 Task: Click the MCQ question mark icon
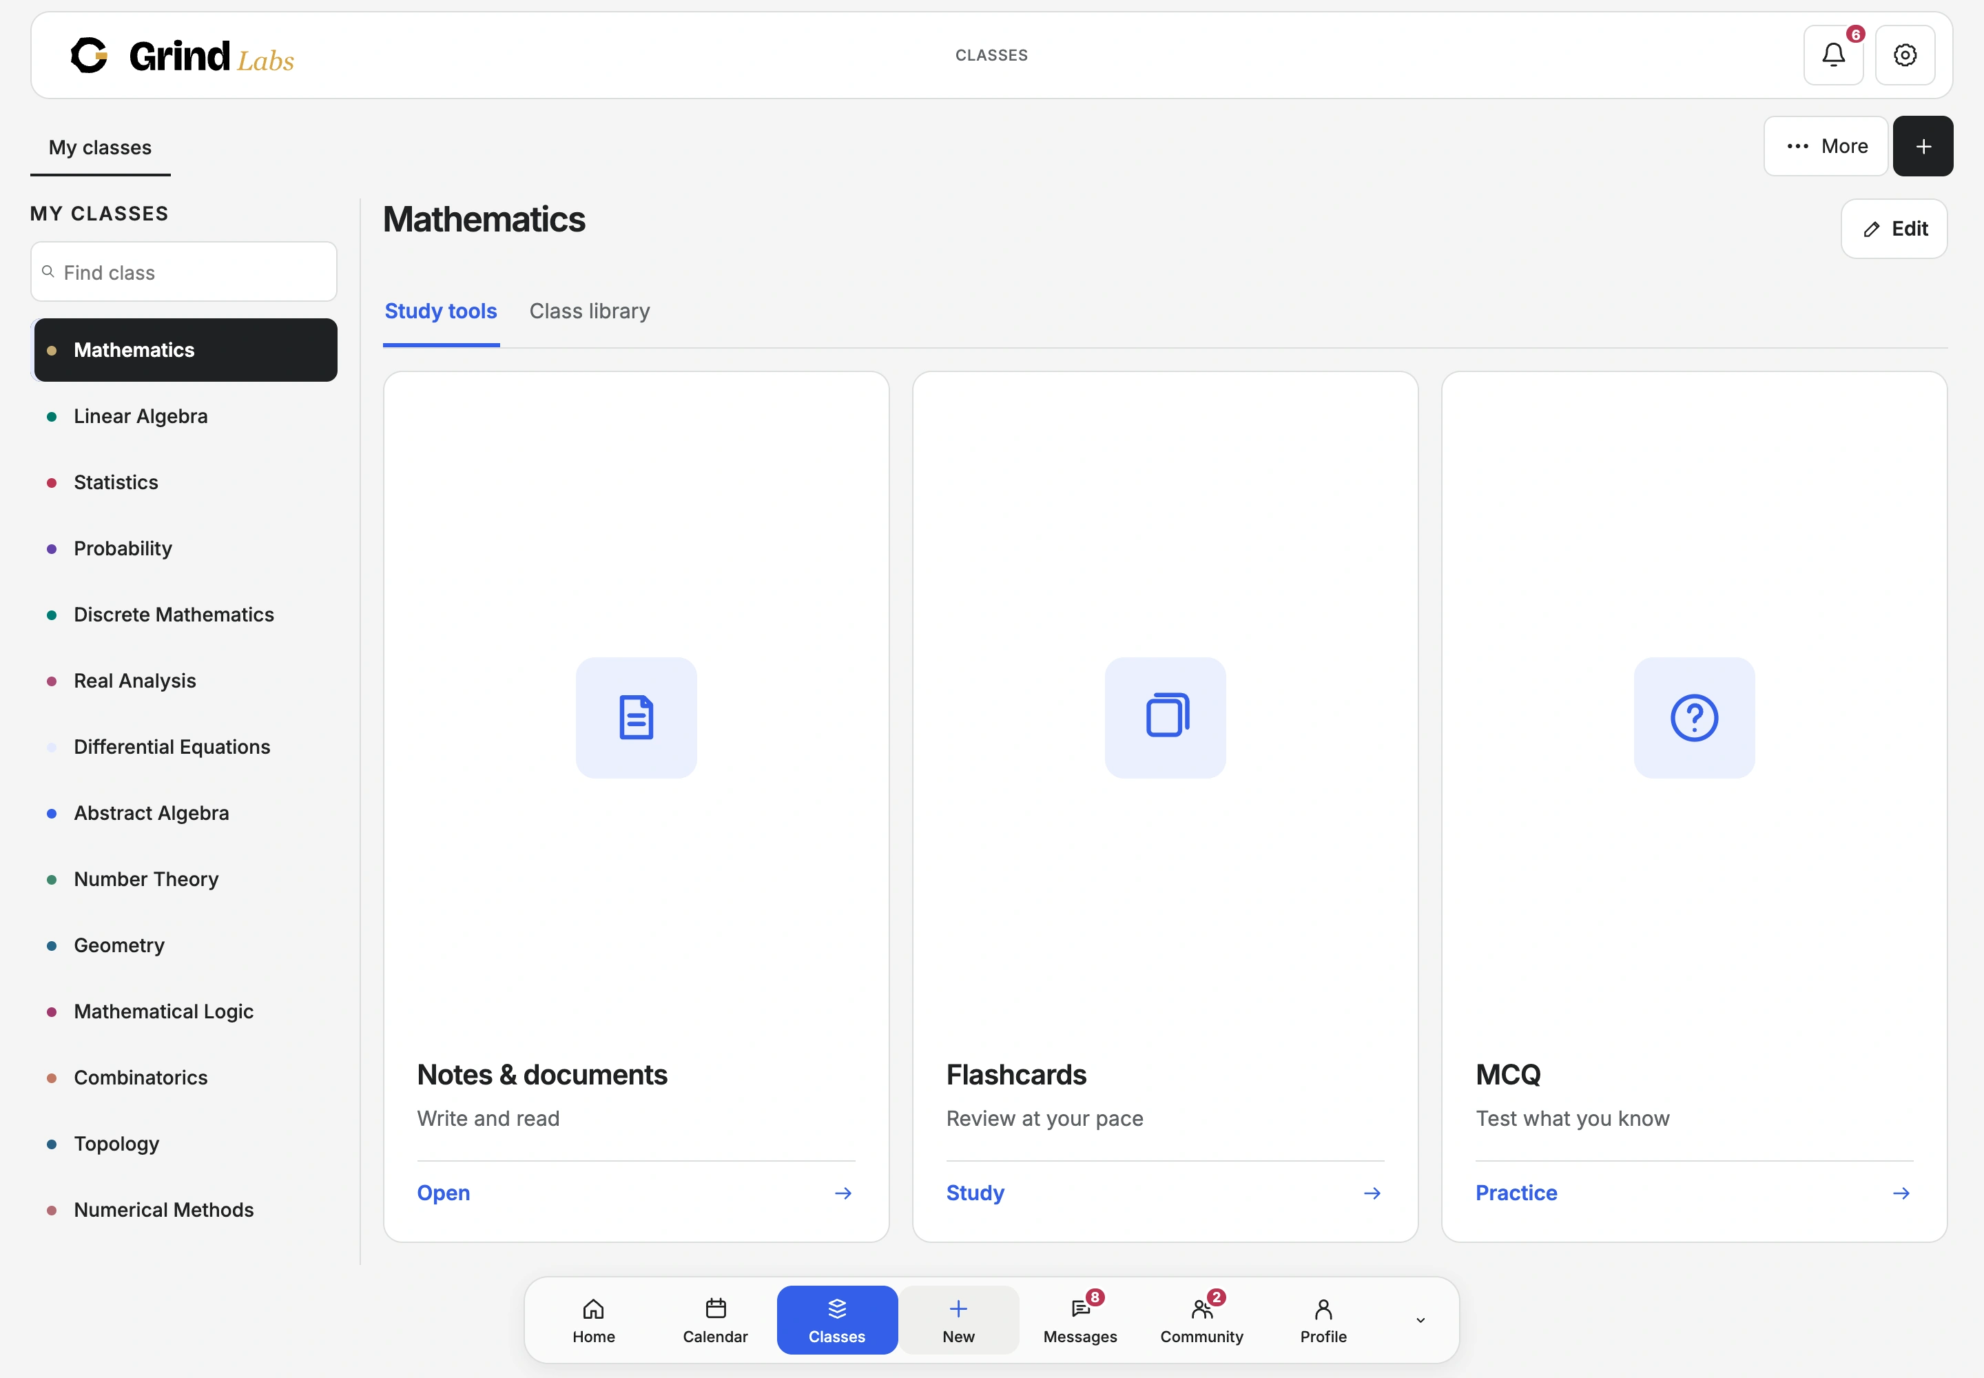1694,717
